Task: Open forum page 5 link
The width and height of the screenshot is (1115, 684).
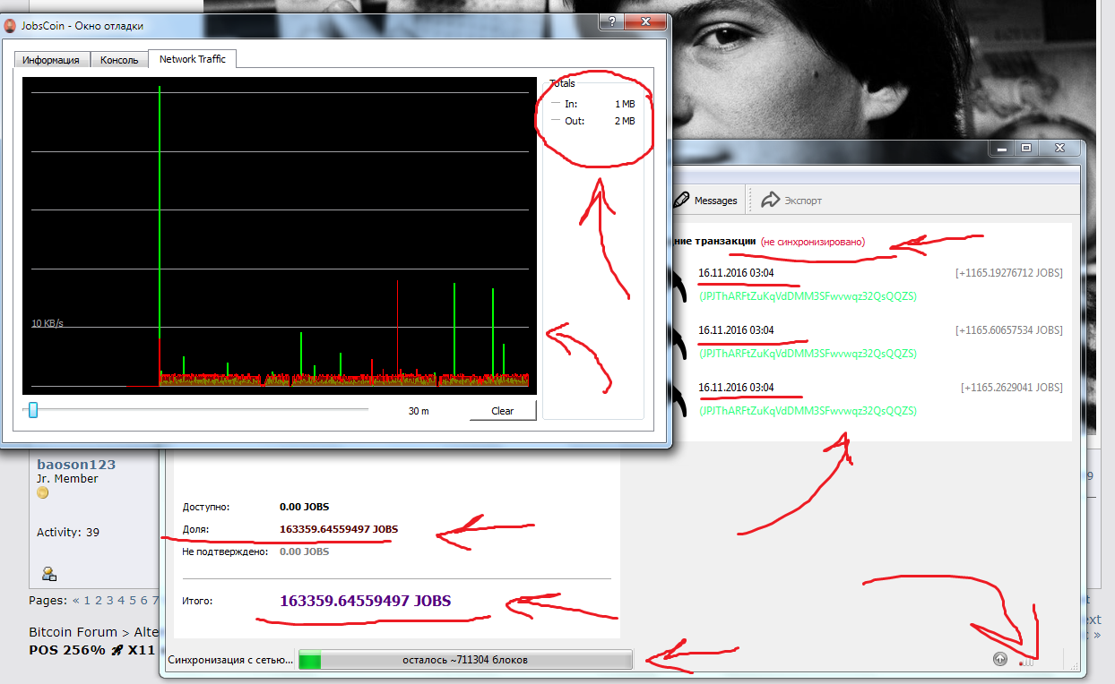Action: tap(133, 600)
